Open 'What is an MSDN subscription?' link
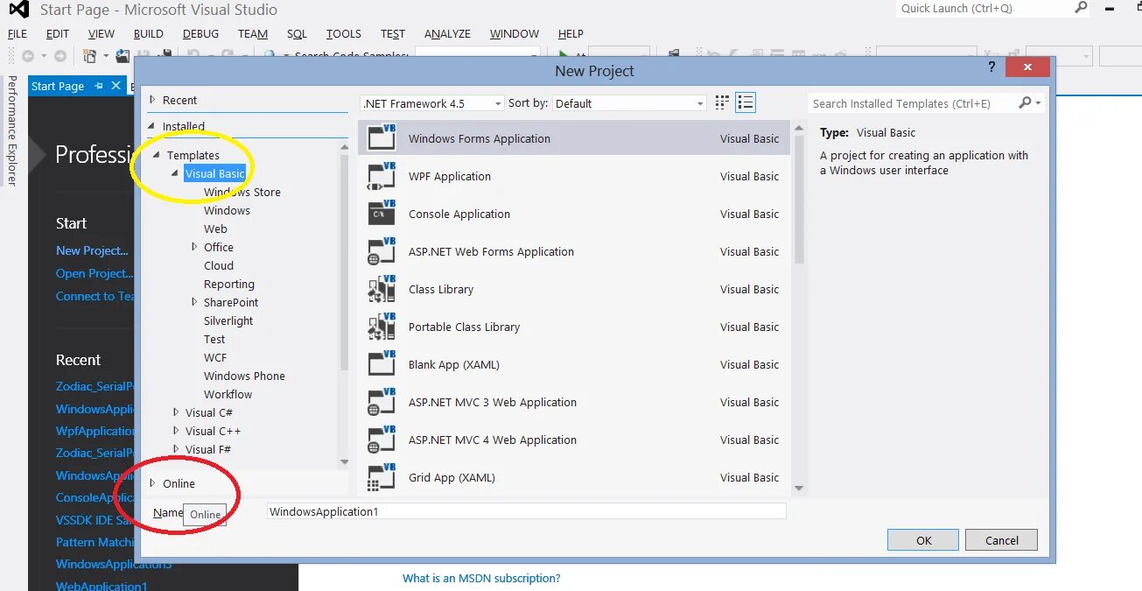 click(x=481, y=578)
